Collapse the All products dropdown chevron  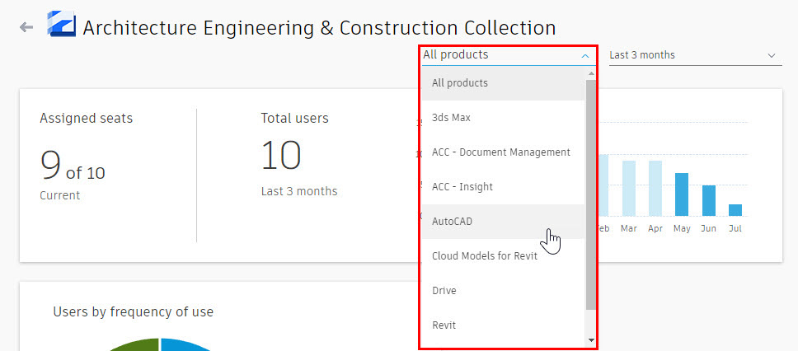(585, 55)
